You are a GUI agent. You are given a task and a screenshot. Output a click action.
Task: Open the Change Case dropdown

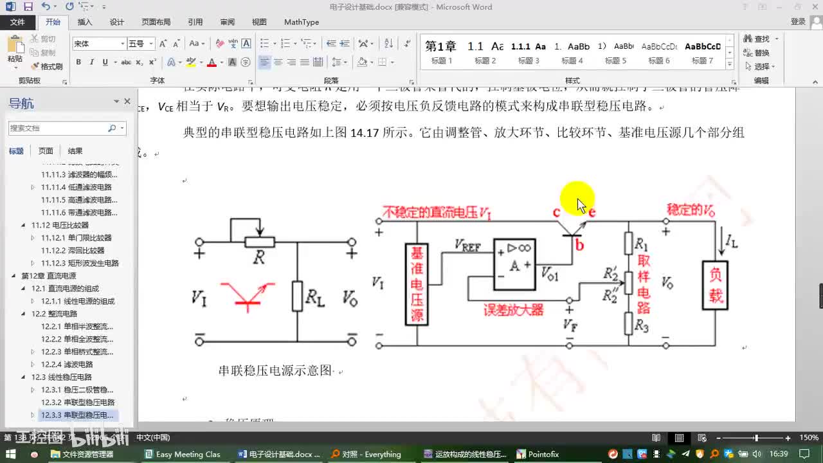tap(196, 44)
